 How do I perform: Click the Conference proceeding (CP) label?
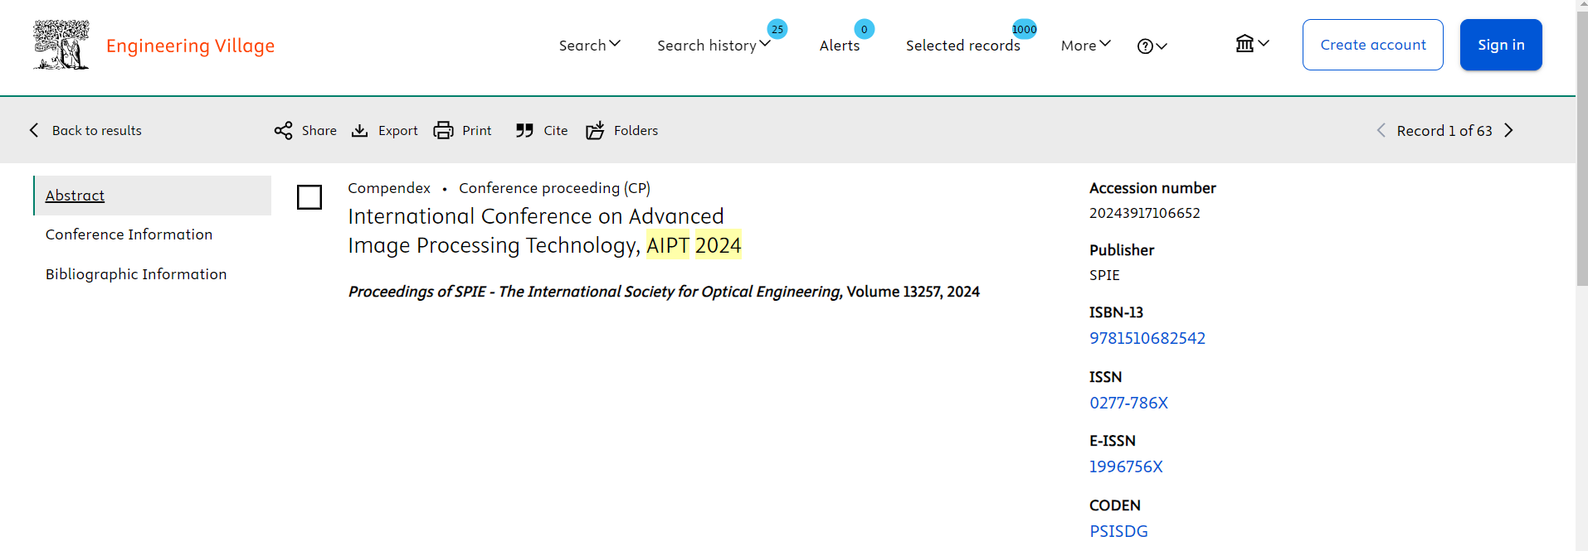[x=554, y=188]
